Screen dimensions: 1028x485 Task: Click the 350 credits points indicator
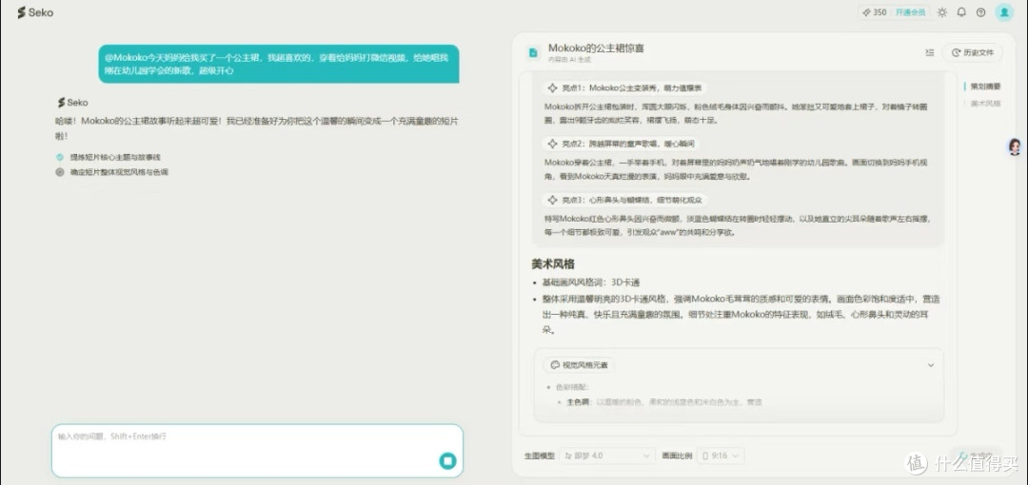pos(875,11)
